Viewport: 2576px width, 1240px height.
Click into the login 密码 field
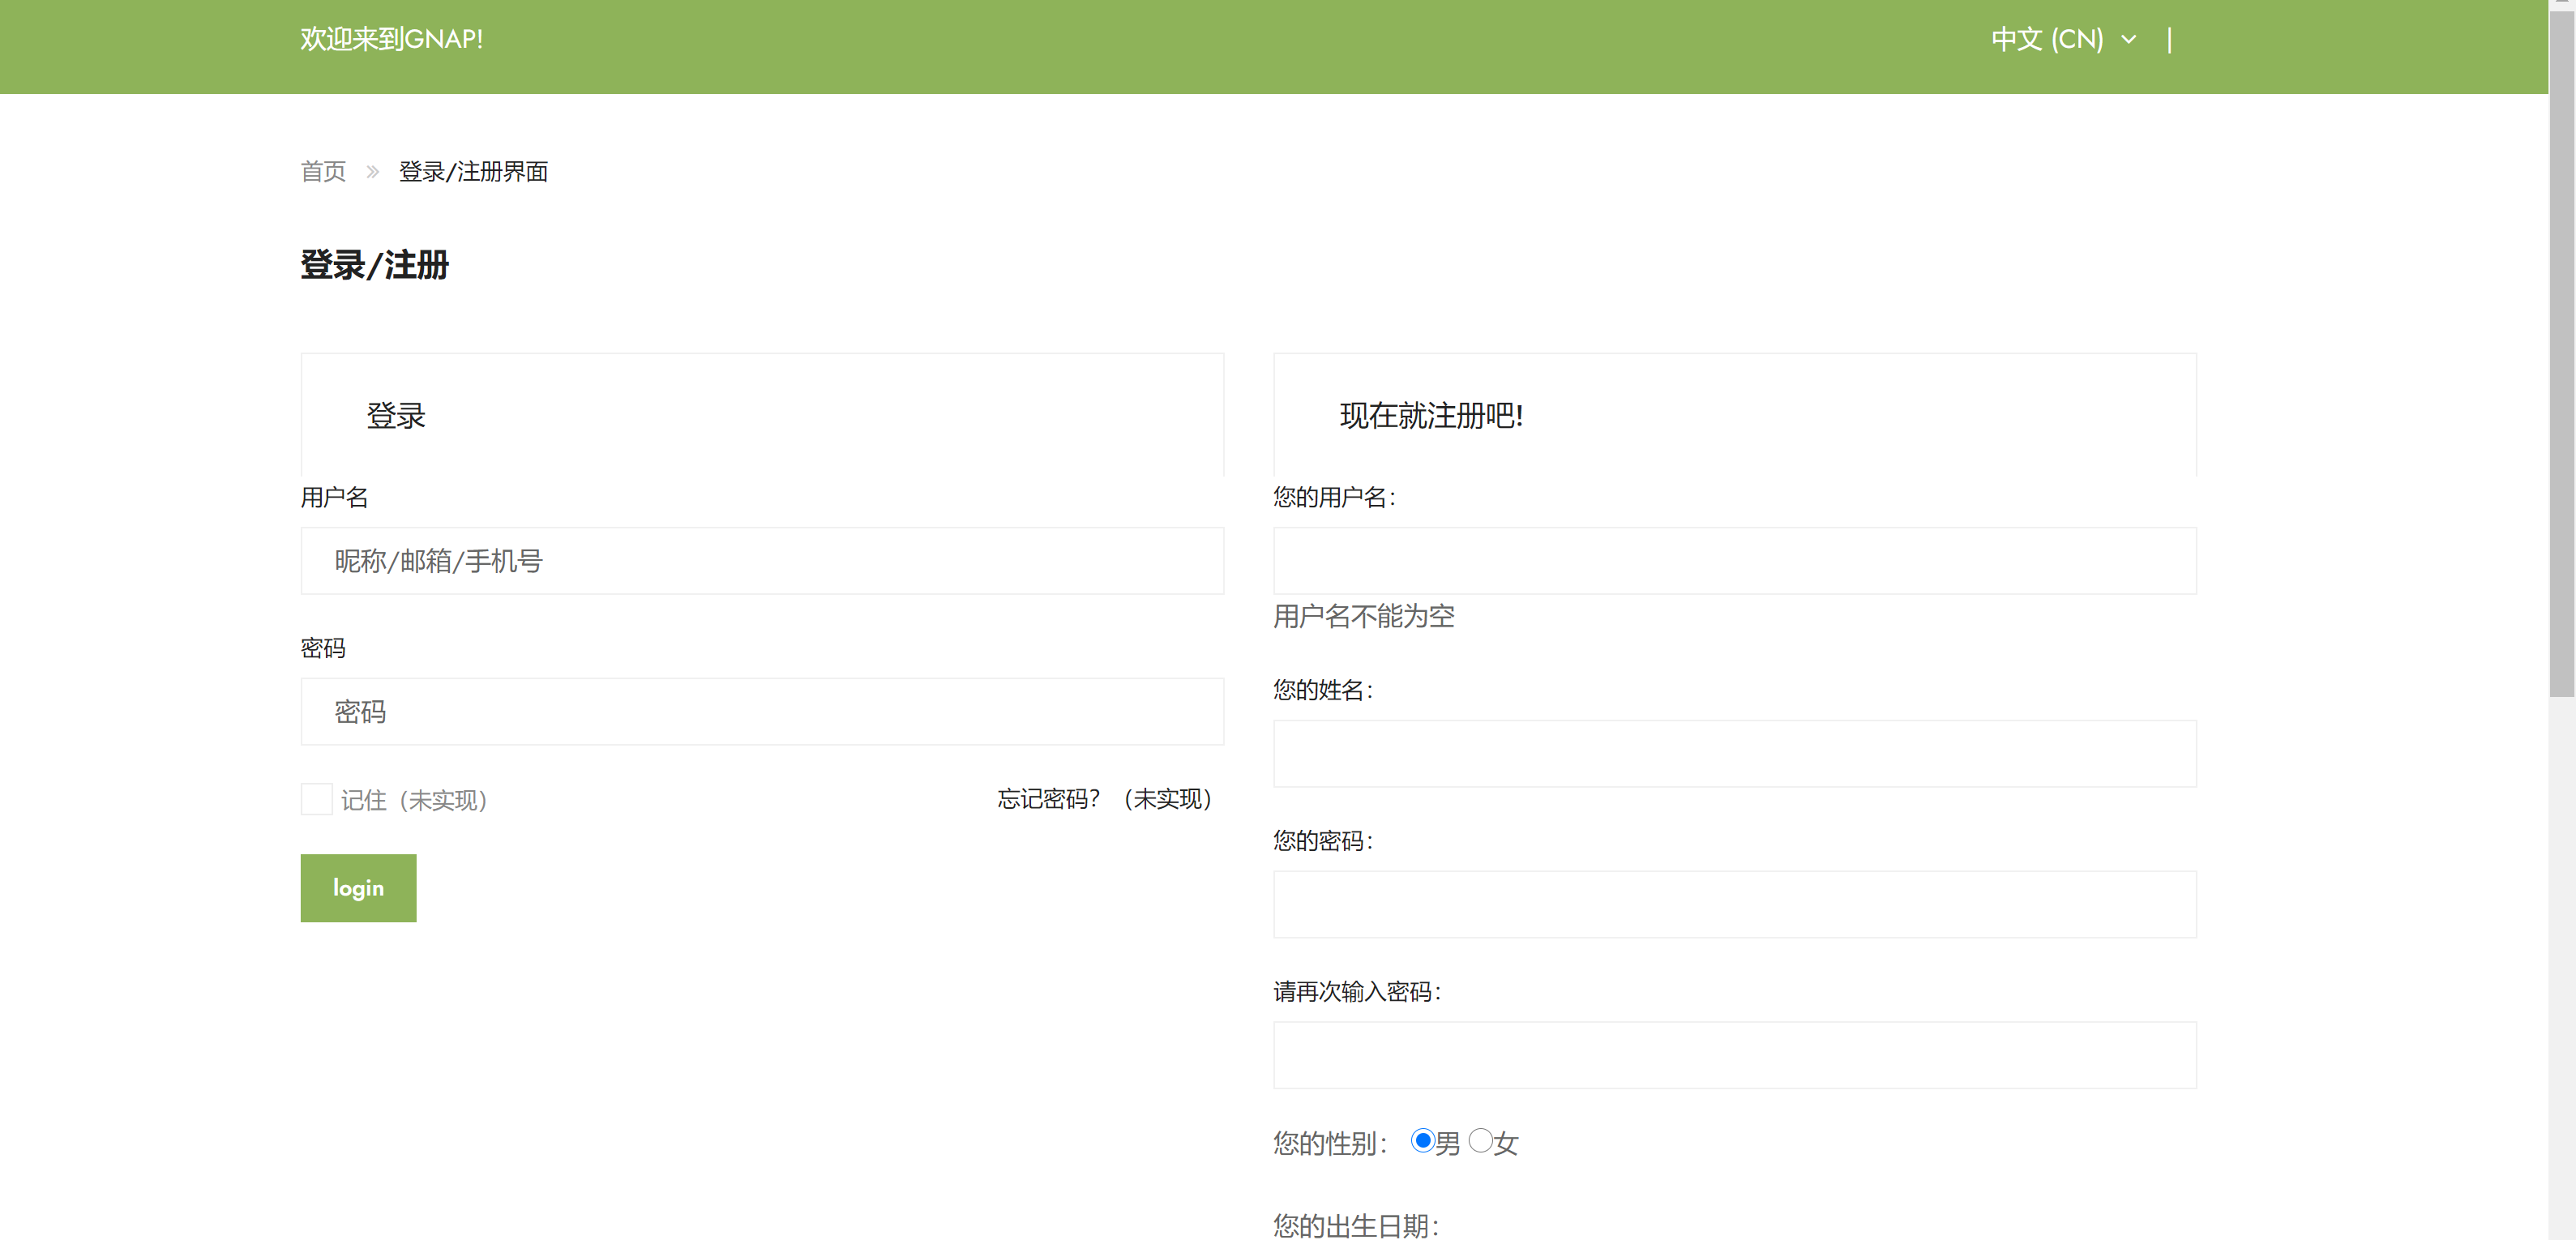coord(762,712)
